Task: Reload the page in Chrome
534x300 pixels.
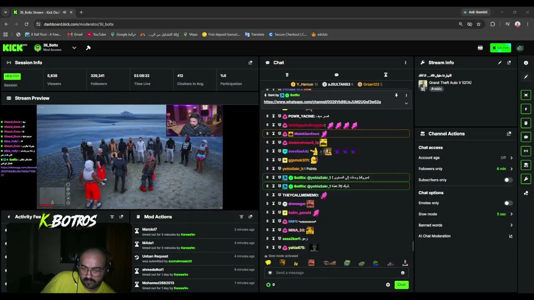Action: (x=26, y=24)
